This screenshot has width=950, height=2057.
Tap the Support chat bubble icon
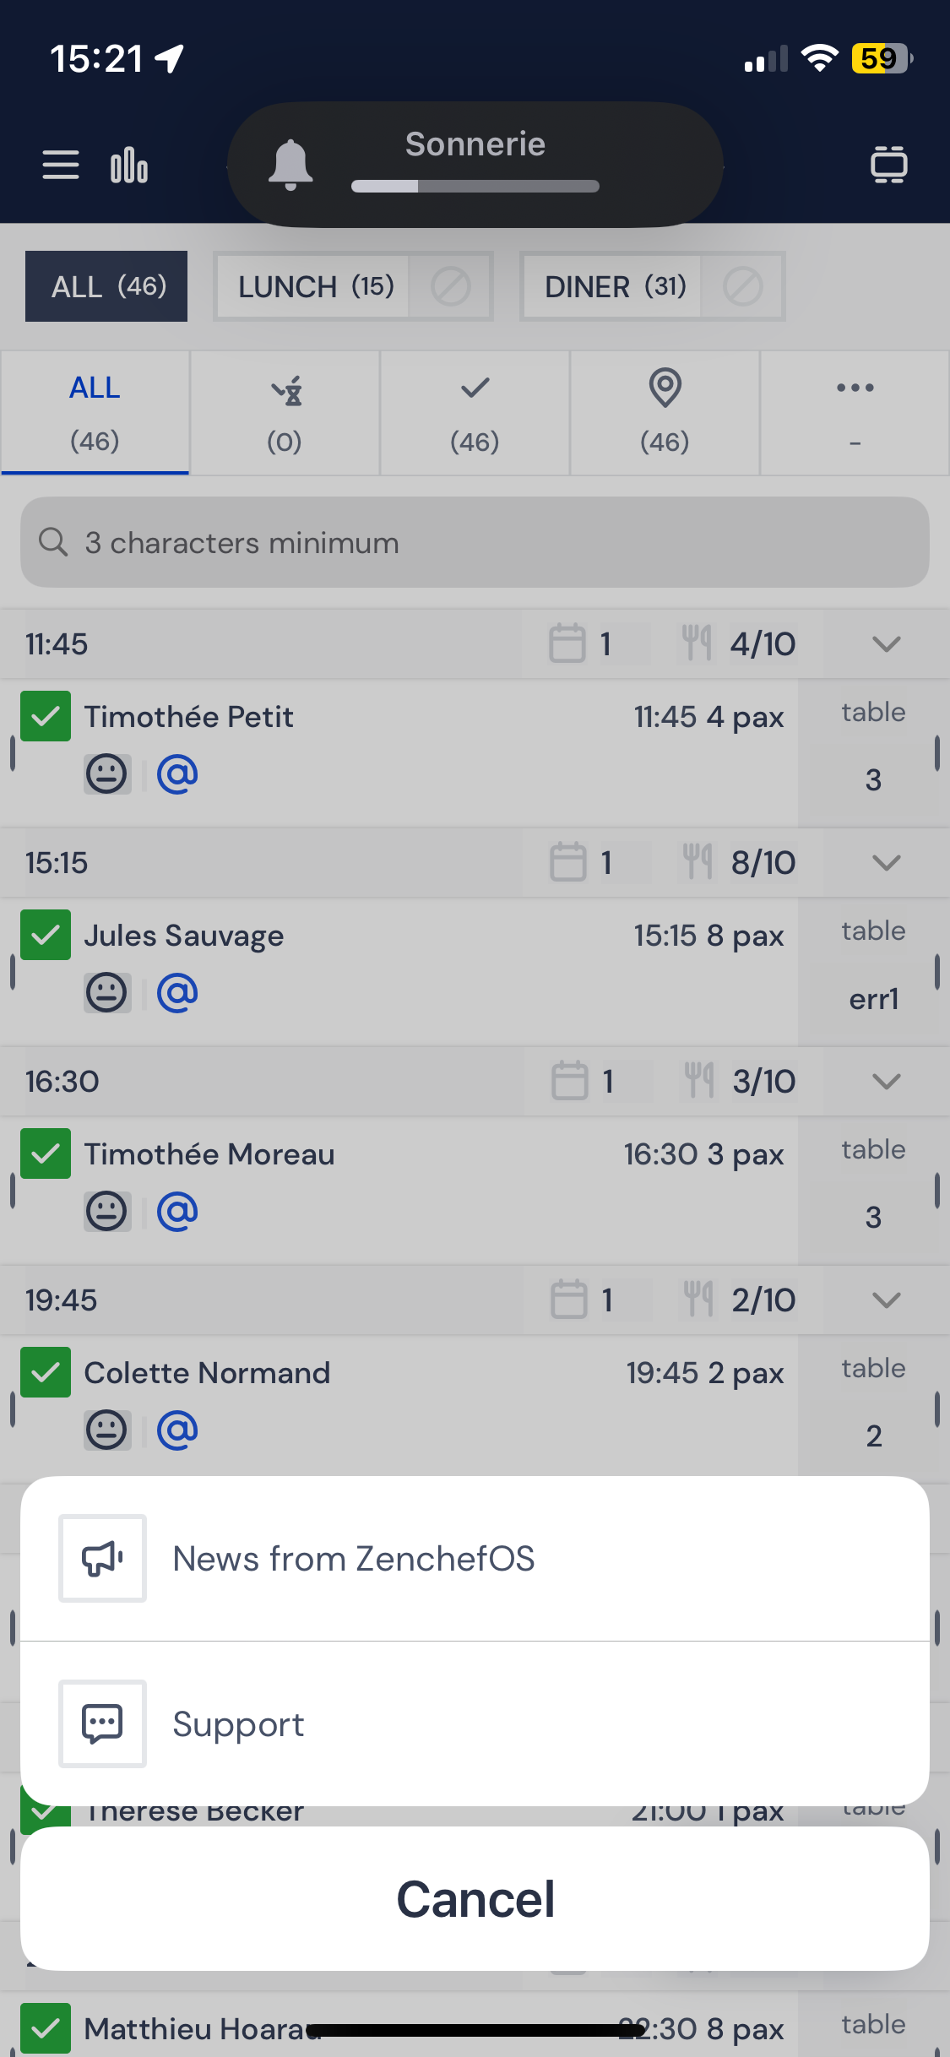(x=102, y=1723)
